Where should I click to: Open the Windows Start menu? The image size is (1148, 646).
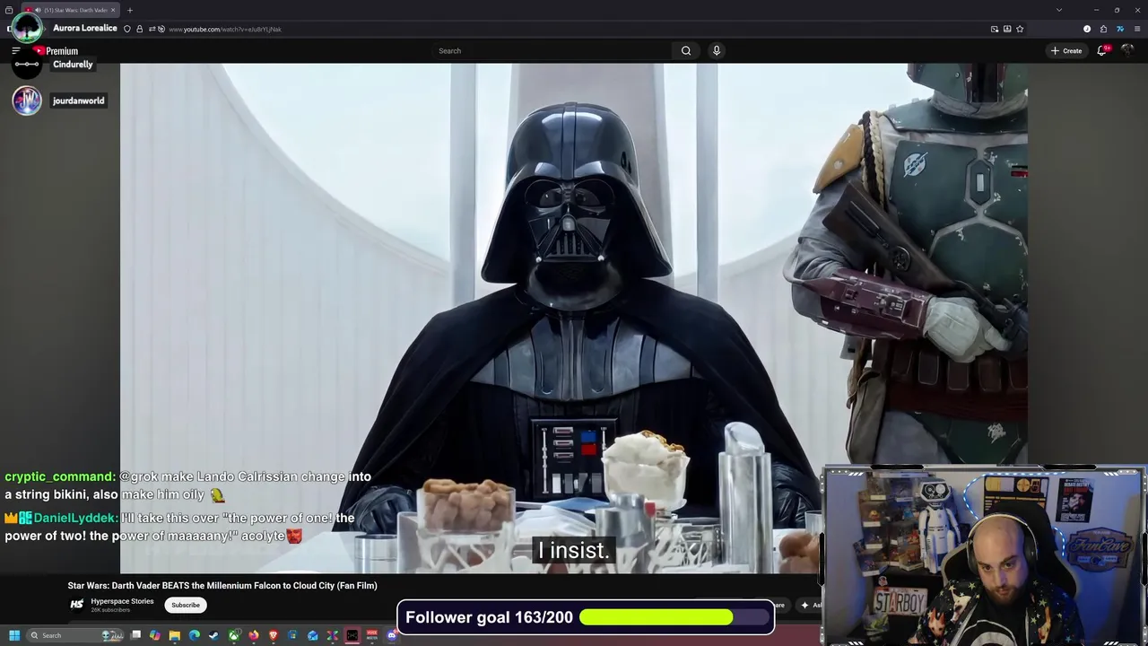pos(14,635)
